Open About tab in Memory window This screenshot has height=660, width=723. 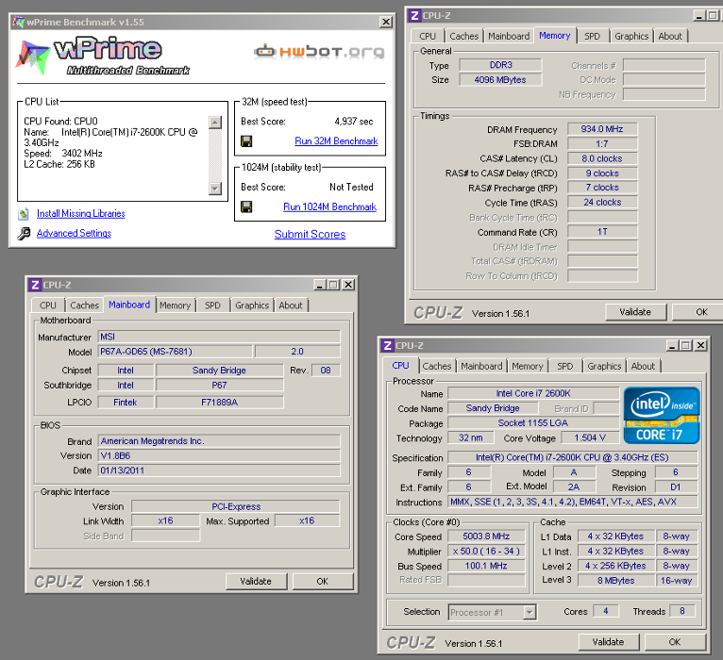pos(670,36)
